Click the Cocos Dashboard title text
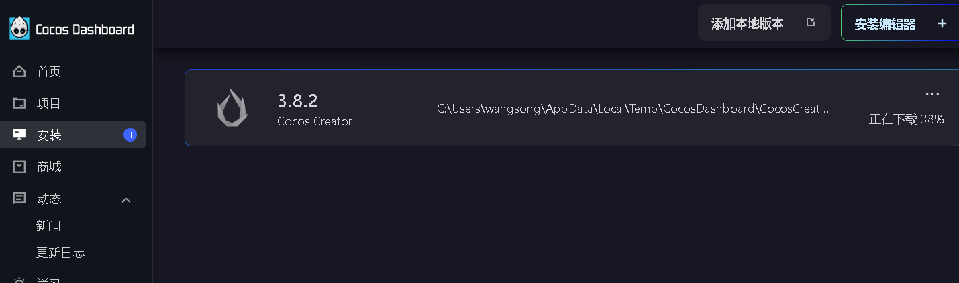 click(85, 30)
